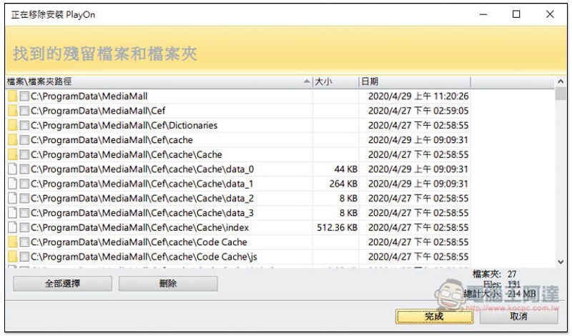Check the Code Cache folder checkbox
This screenshot has height=336, width=572.
click(24, 242)
